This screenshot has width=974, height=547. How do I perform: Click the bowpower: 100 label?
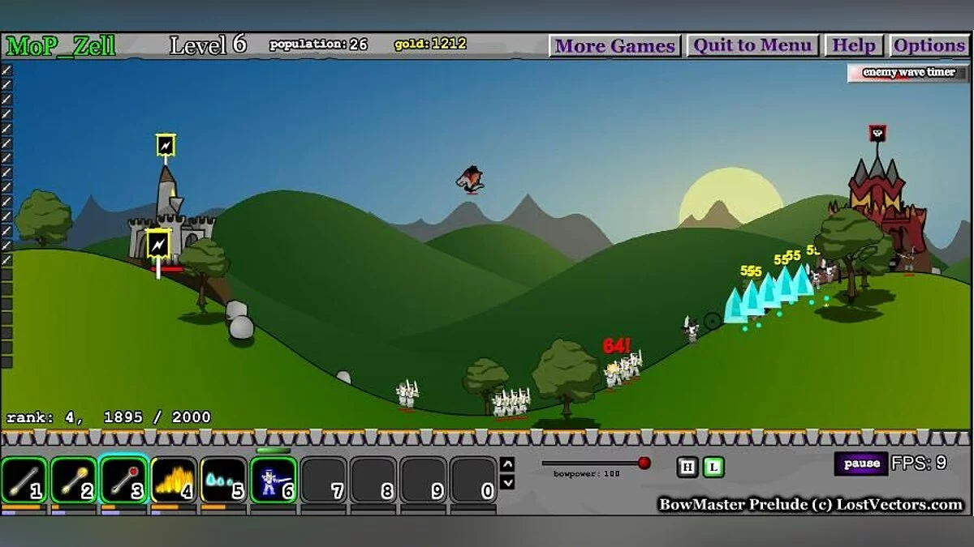(x=587, y=473)
